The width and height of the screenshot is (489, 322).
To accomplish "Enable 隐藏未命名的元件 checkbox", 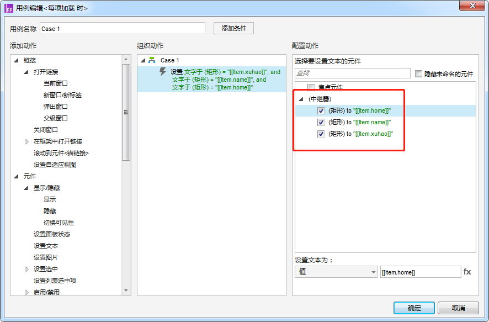I will (x=418, y=73).
